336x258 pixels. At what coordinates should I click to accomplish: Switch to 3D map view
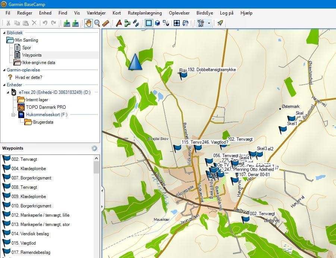pos(157,23)
